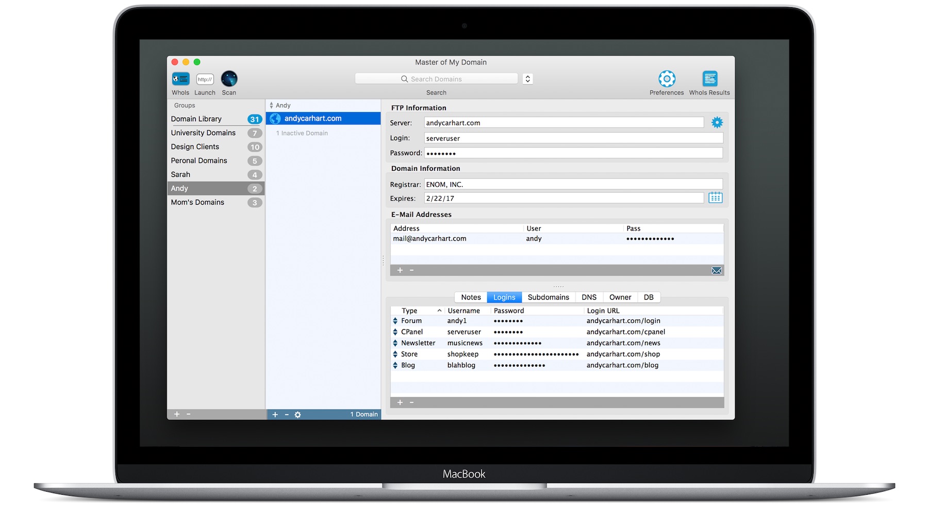Remove selected login with minus button
Viewport: 928px width, 505px height.
(411, 402)
